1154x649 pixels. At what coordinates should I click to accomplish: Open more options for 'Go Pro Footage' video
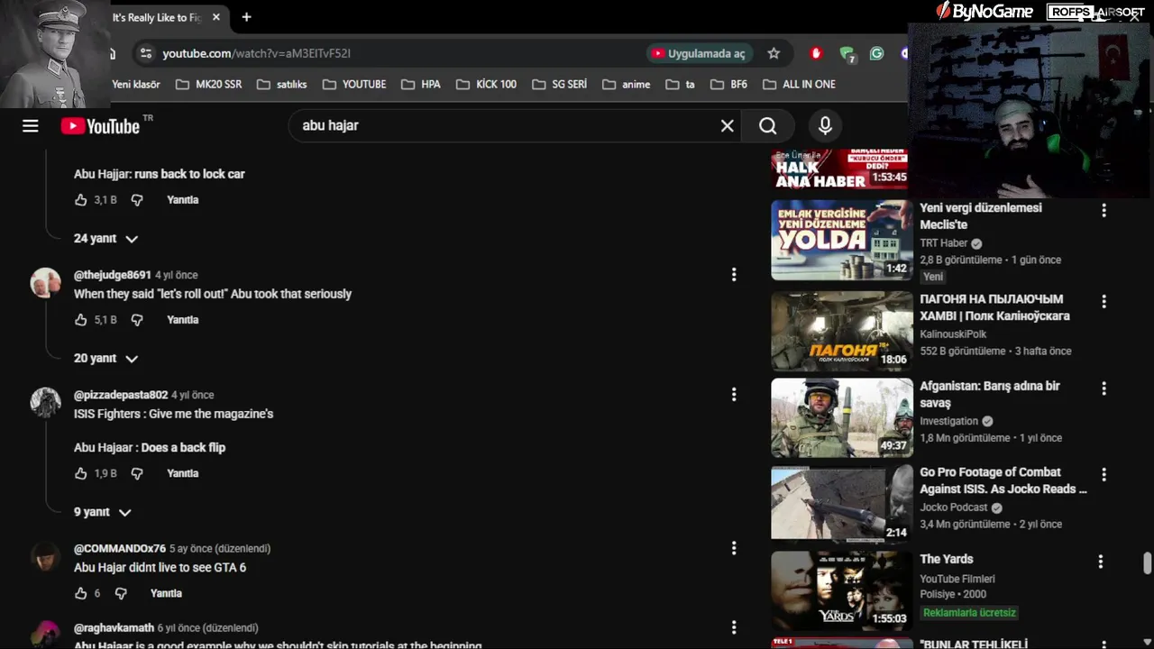click(x=1104, y=474)
